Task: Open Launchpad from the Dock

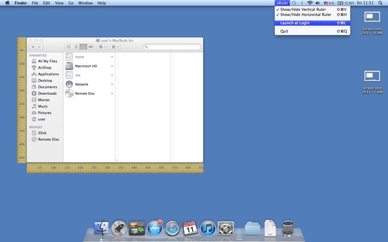Action: tap(119, 228)
